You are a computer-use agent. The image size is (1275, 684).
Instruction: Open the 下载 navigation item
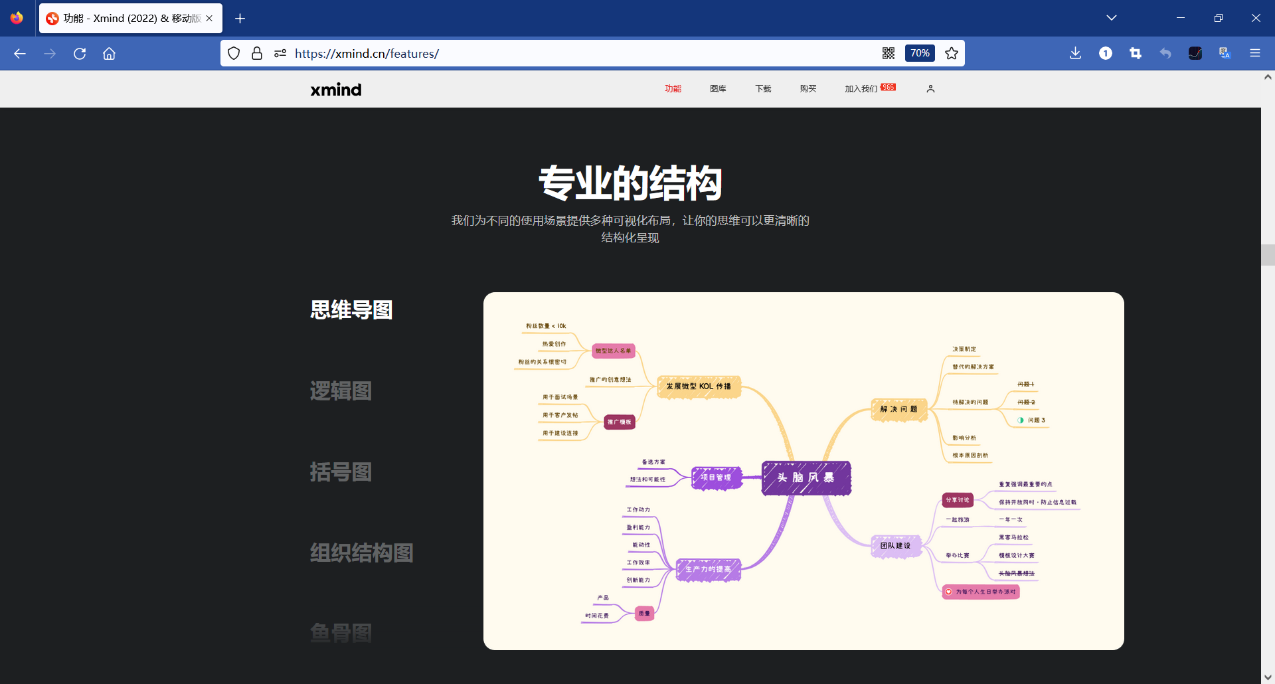763,88
